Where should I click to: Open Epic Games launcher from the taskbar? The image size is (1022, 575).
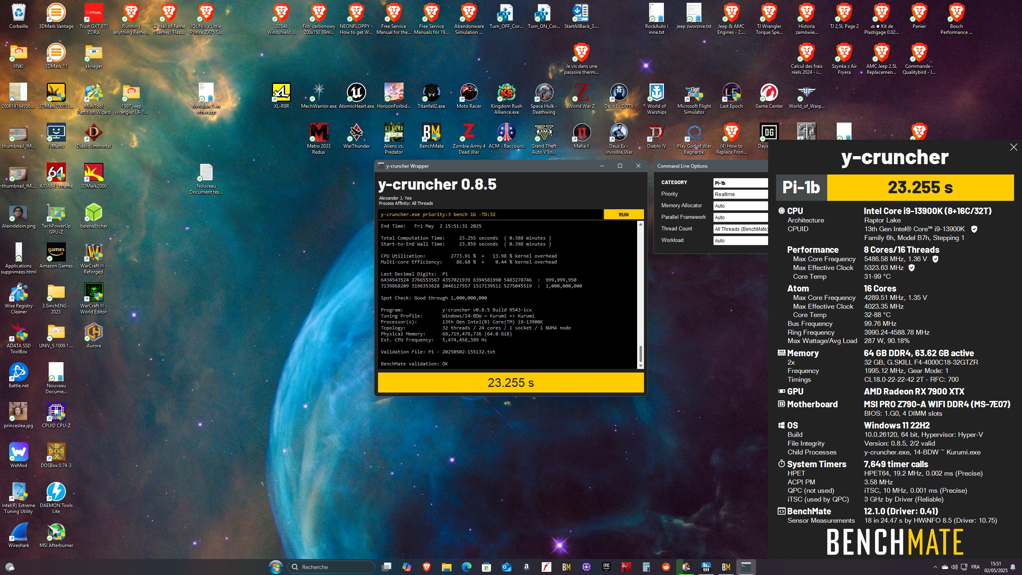(x=606, y=567)
